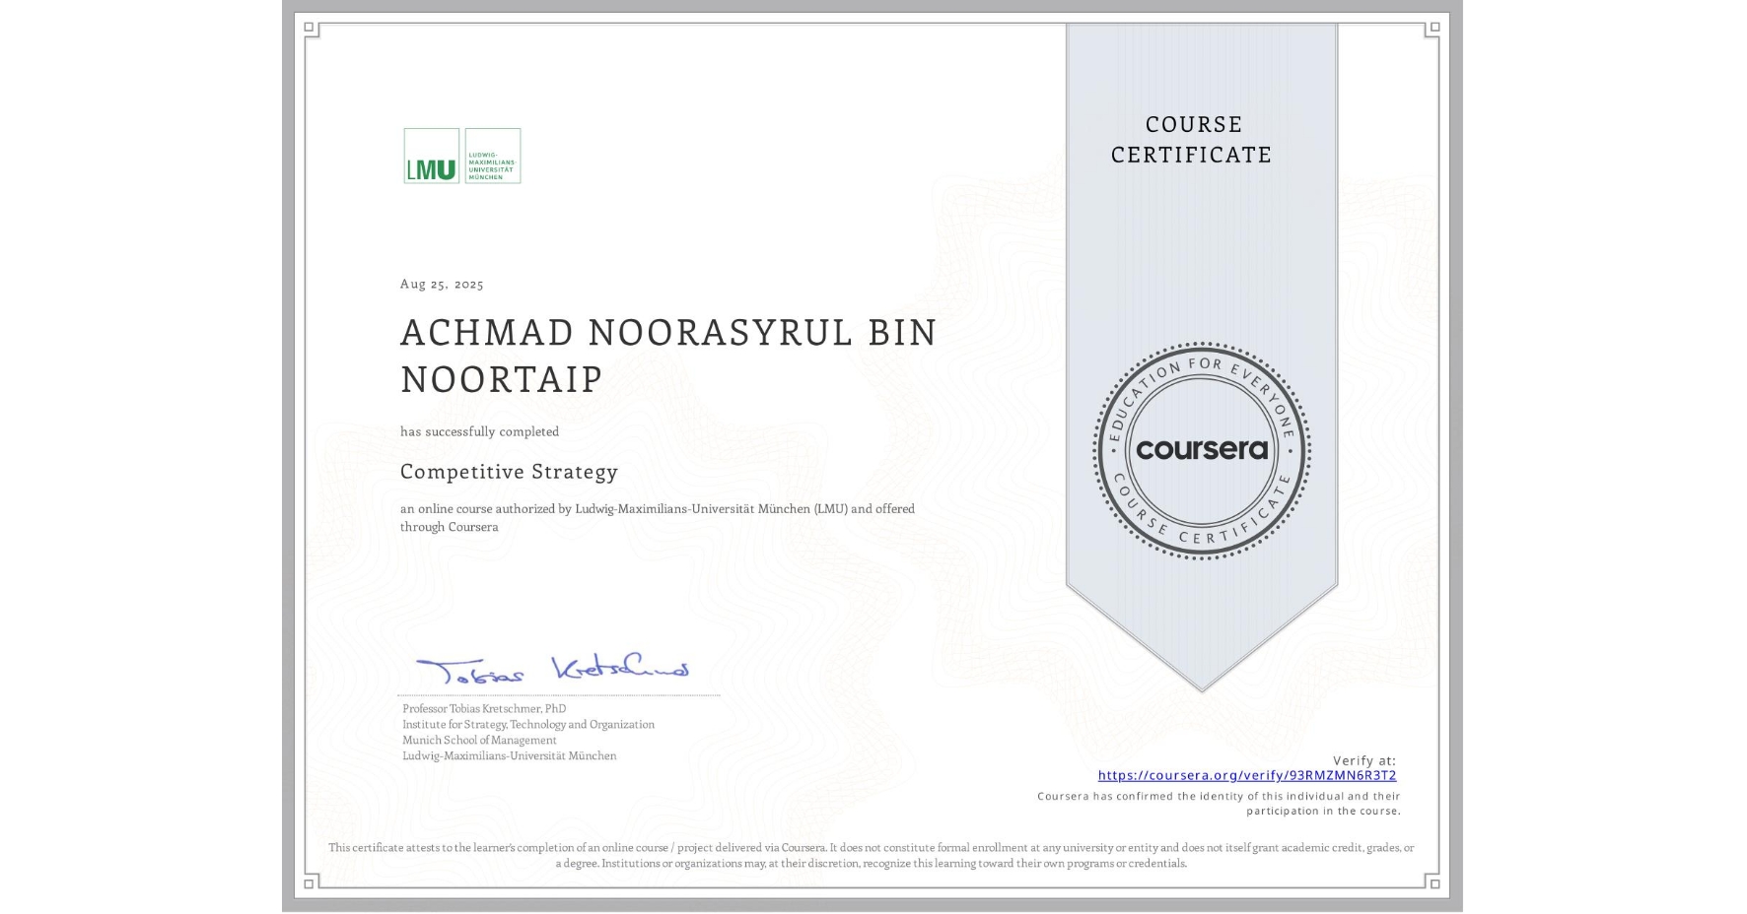Select course title 'Competitive Strategy'

(509, 472)
